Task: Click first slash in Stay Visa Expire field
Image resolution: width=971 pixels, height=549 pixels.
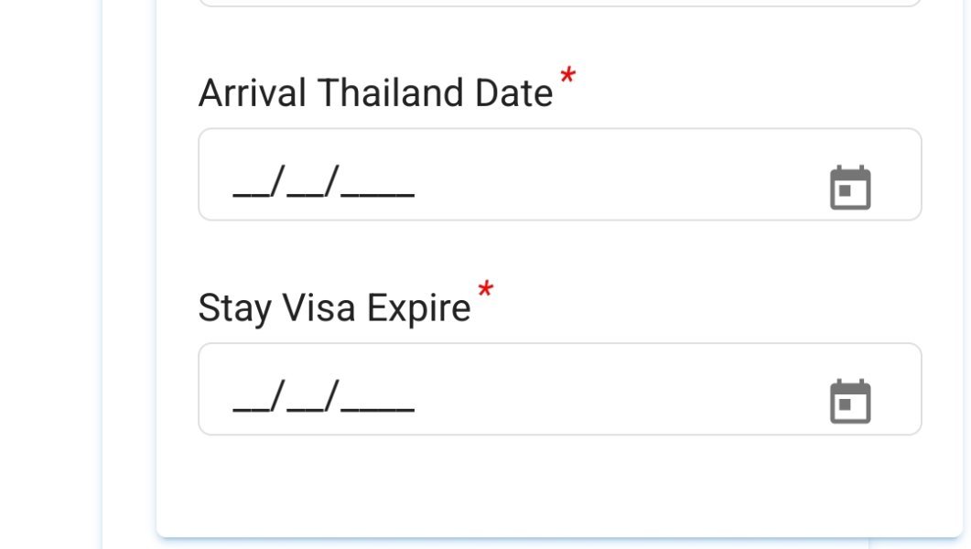Action: tap(277, 395)
